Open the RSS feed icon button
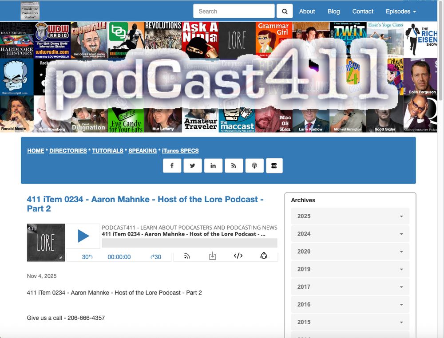Image resolution: width=444 pixels, height=338 pixels. point(234,165)
